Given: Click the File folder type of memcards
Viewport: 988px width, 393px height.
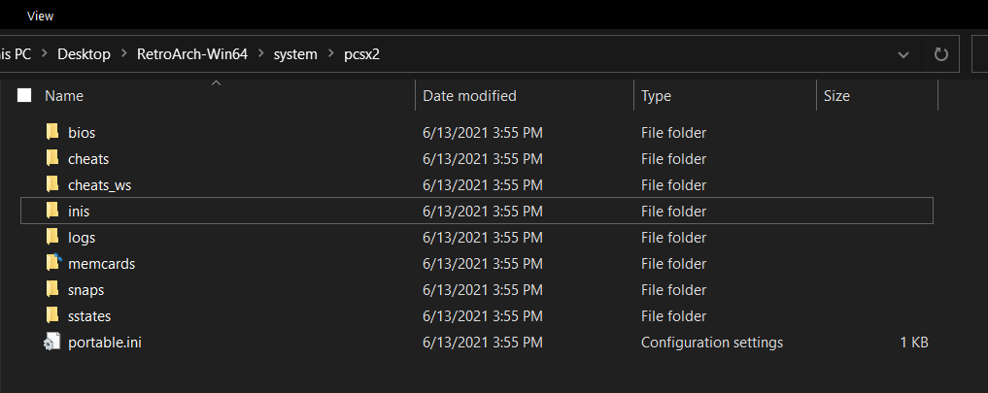Looking at the screenshot, I should pyautogui.click(x=673, y=264).
